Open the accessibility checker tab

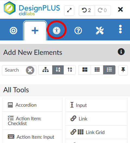tap(57, 30)
